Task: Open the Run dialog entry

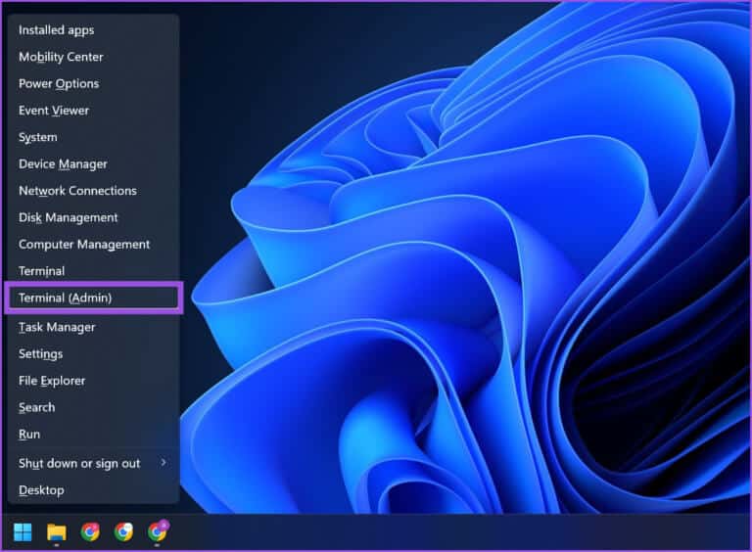Action: point(94,435)
